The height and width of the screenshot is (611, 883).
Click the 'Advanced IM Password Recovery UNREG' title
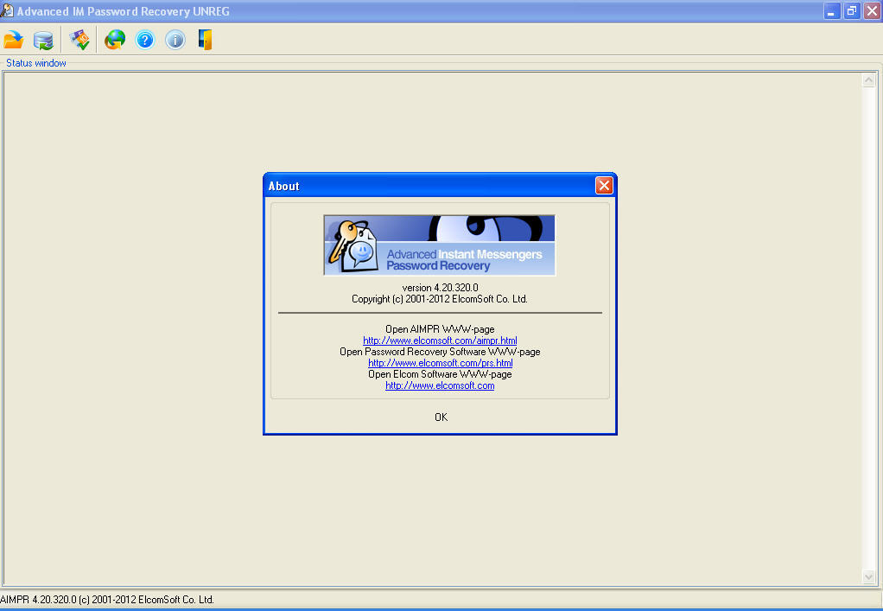[124, 11]
